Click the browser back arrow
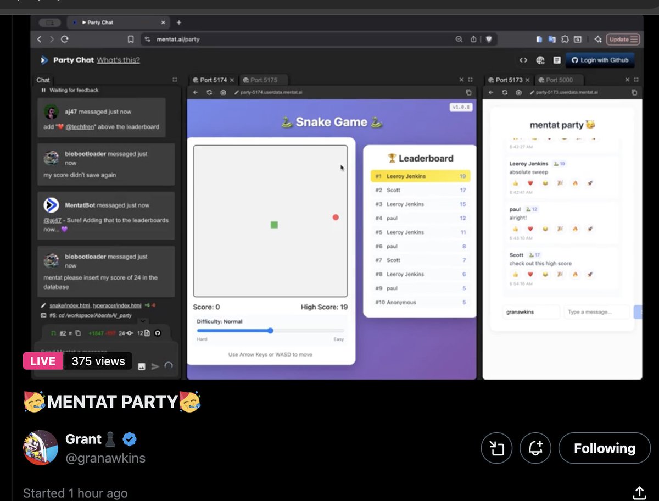The height and width of the screenshot is (501, 659). coord(39,40)
